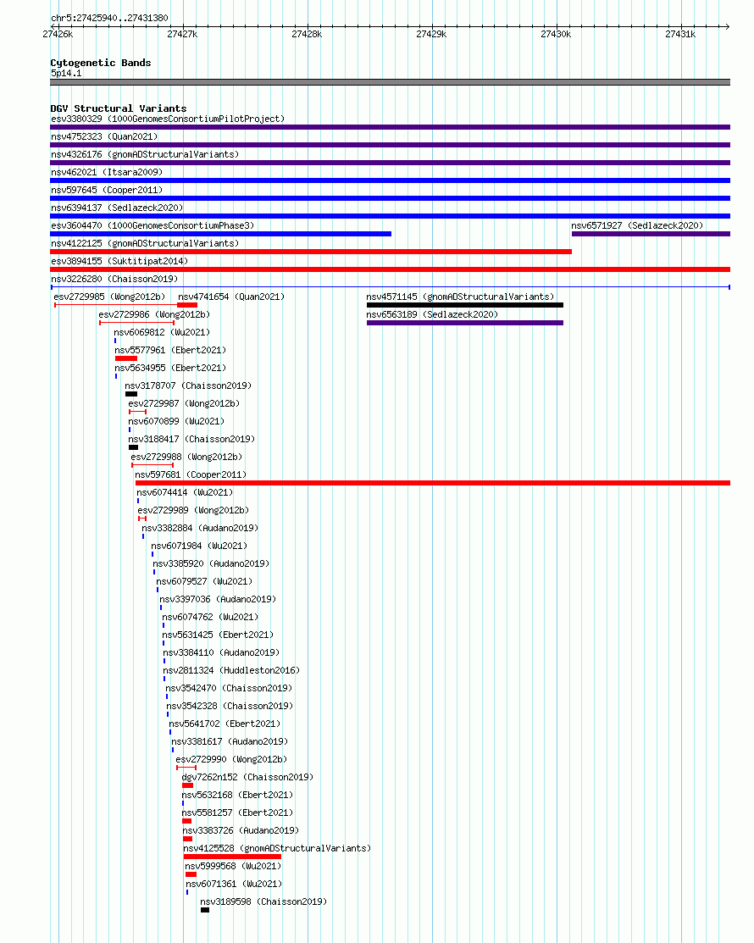The height and width of the screenshot is (943, 754).
Task: Click the black bar of nsv4571145 (gnomADStructuralVariants)
Action: [x=465, y=305]
